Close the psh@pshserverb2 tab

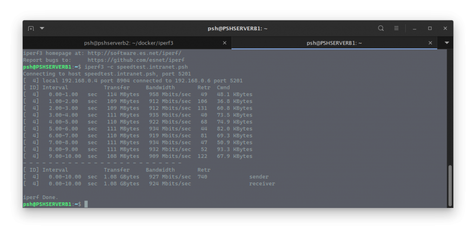pos(225,43)
